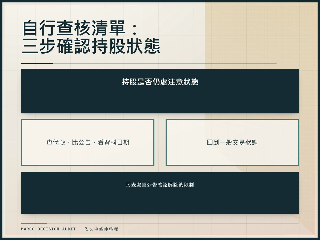Image resolution: width=320 pixels, height=240 pixels.
Task: Click the text 另查處置公告確認解除後限制
Action: pyautogui.click(x=160, y=185)
